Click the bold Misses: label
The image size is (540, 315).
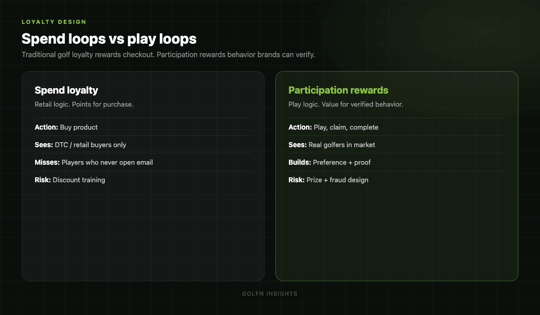47,162
